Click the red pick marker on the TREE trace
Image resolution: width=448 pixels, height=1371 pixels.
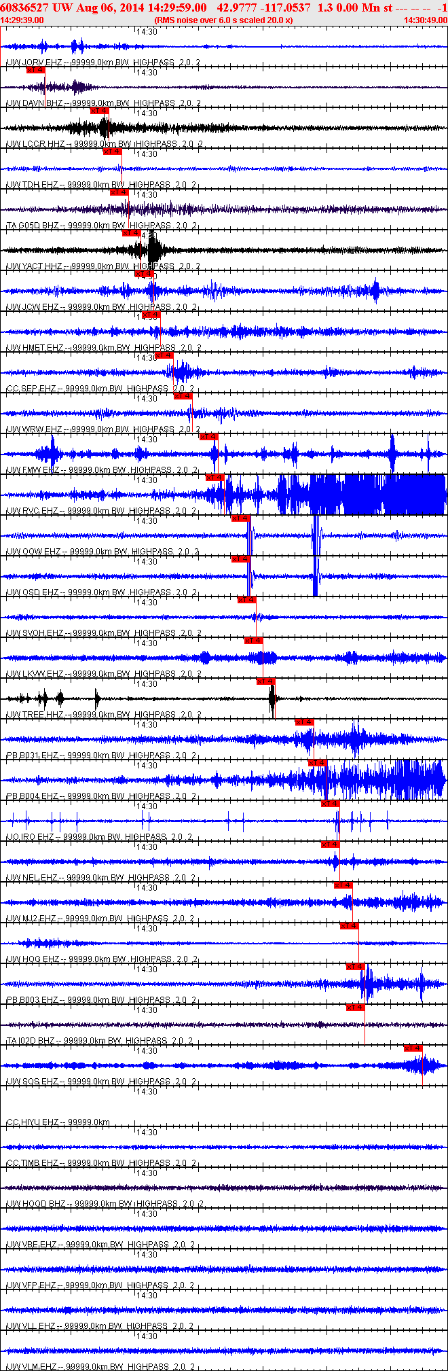[265, 681]
